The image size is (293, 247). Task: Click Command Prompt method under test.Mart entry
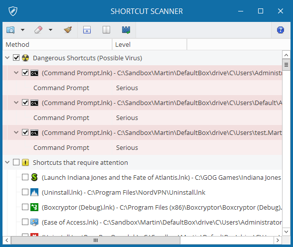coord(61,148)
